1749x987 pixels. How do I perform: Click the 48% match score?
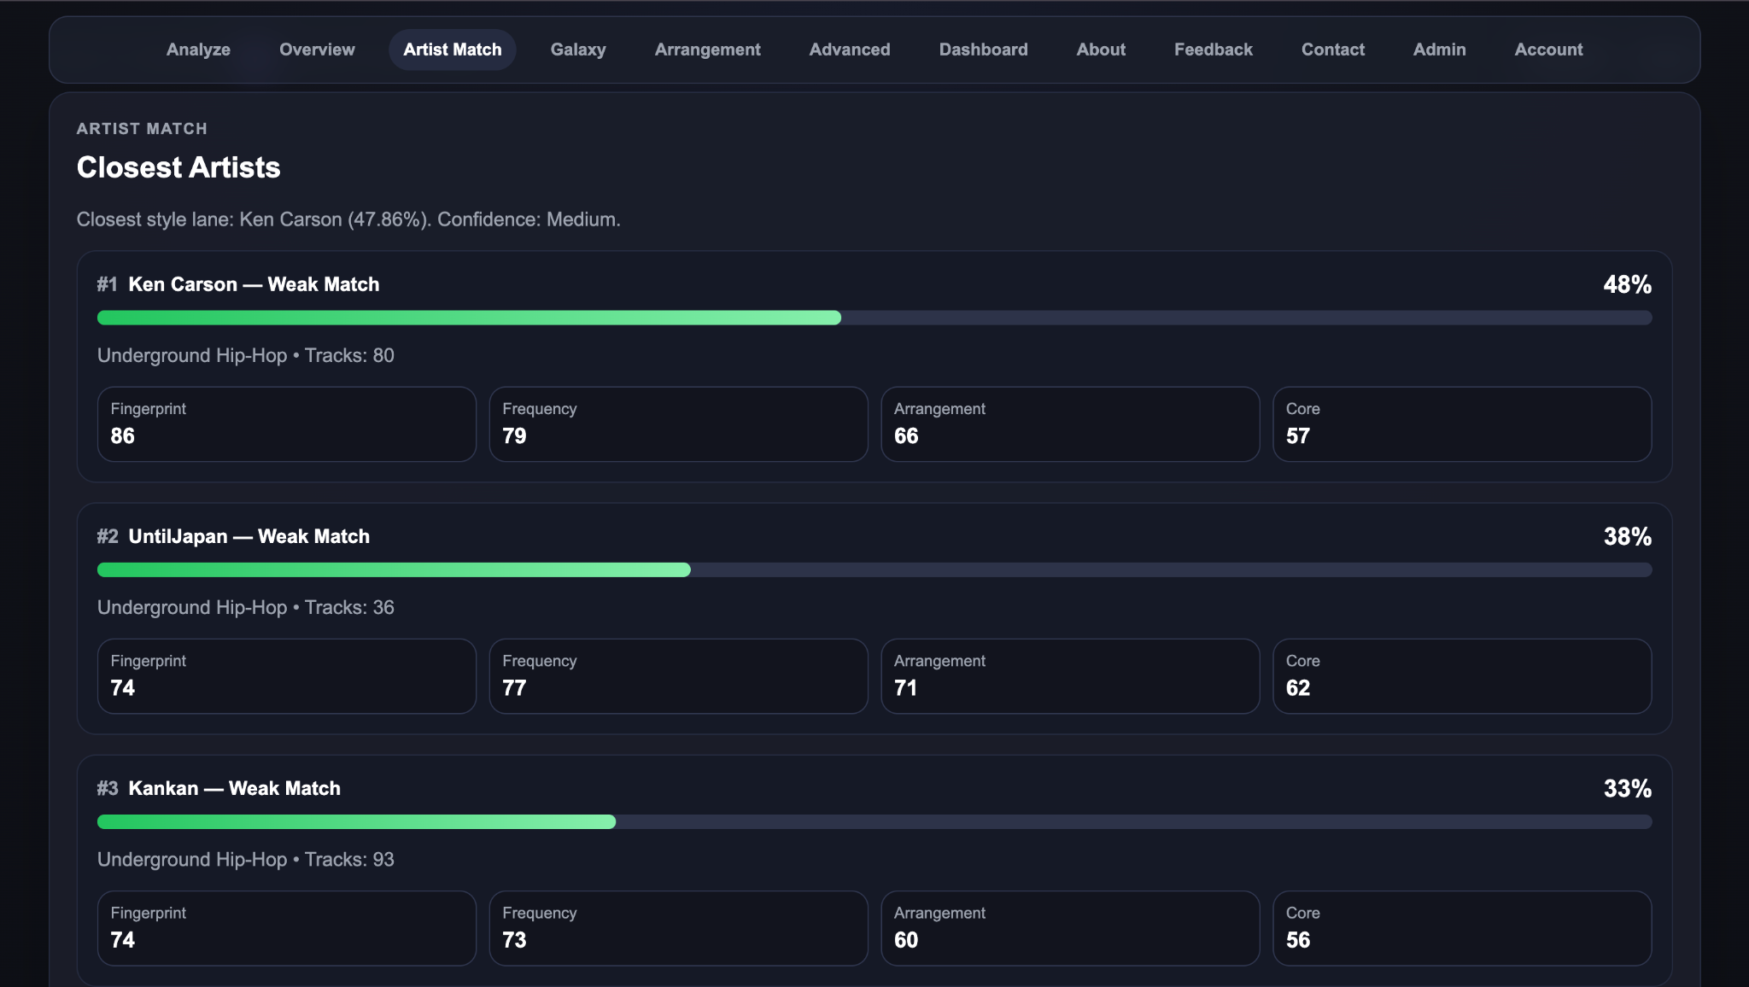1628,284
